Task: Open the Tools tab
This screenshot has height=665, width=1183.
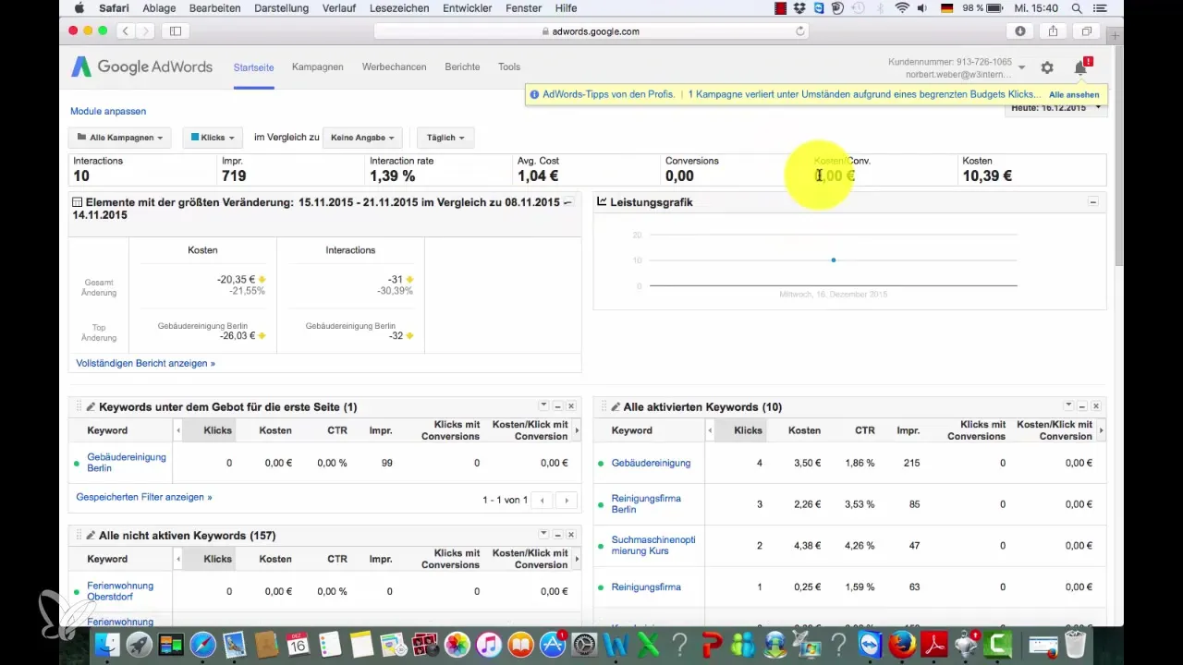Action: coord(509,66)
